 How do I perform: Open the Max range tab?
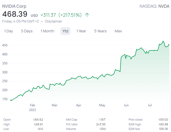118,31
